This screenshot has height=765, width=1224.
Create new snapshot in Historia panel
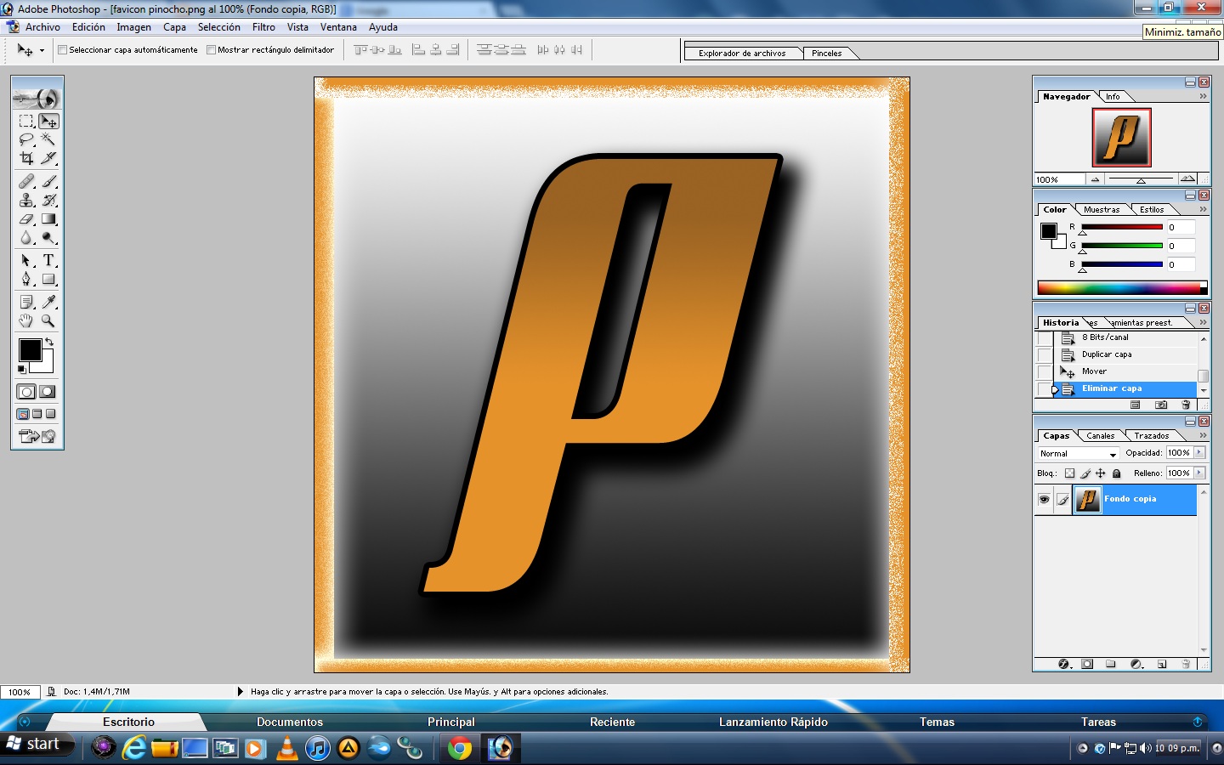pos(1161,405)
